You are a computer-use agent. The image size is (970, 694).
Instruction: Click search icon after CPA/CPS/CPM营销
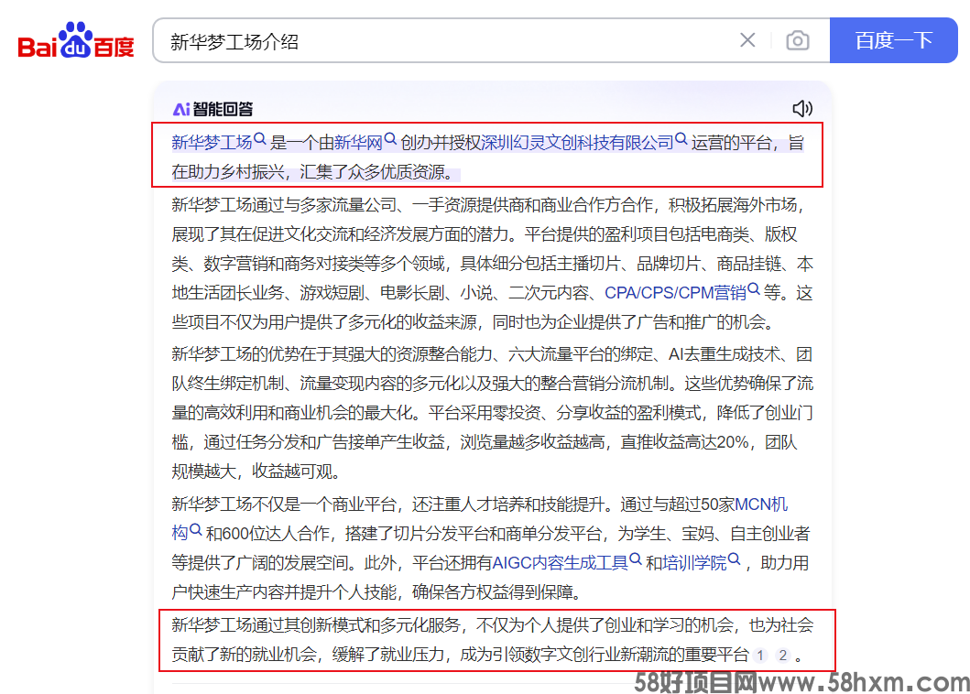[754, 288]
